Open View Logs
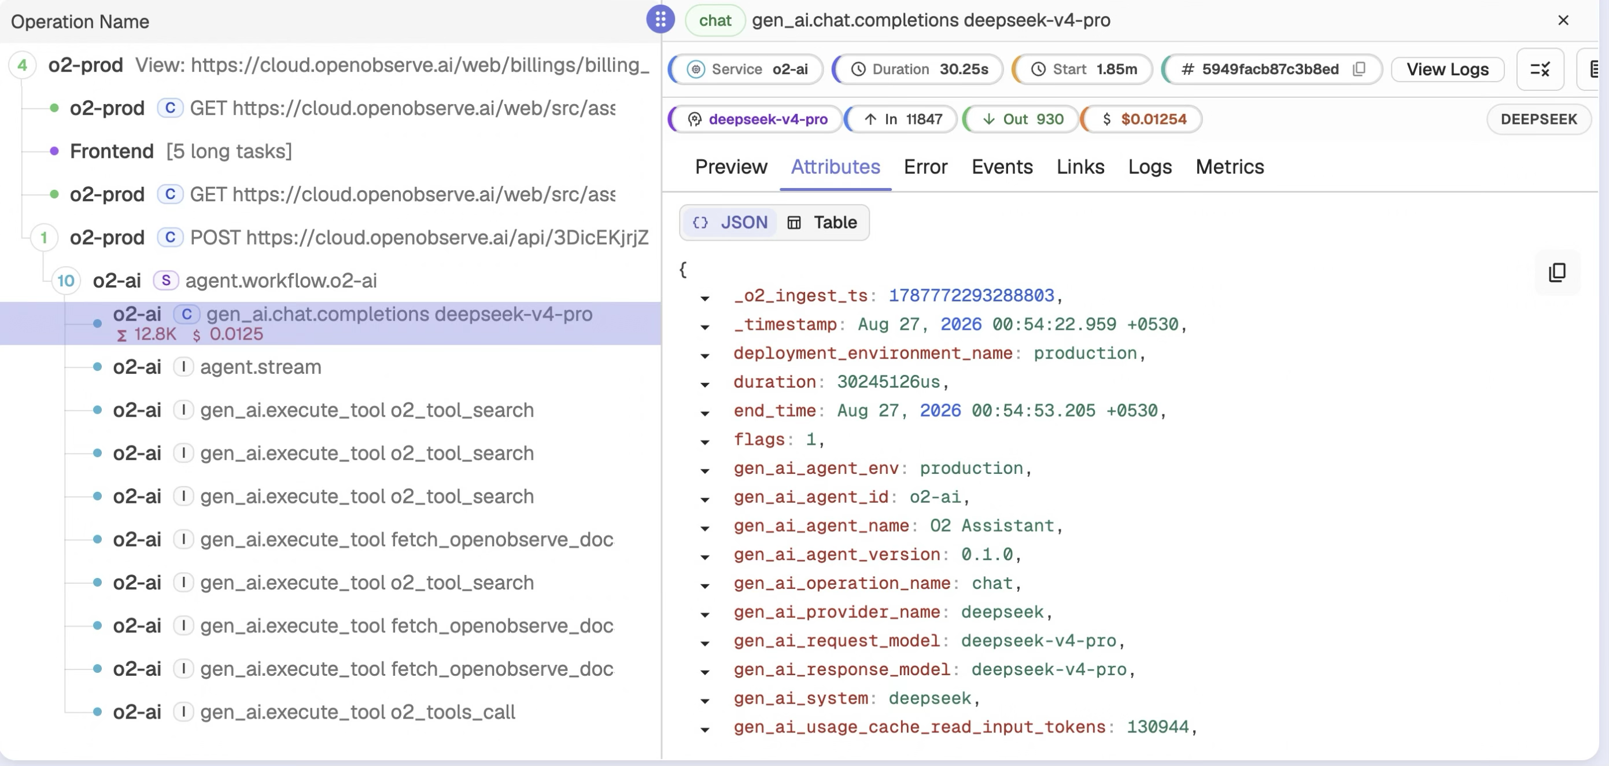 tap(1447, 69)
